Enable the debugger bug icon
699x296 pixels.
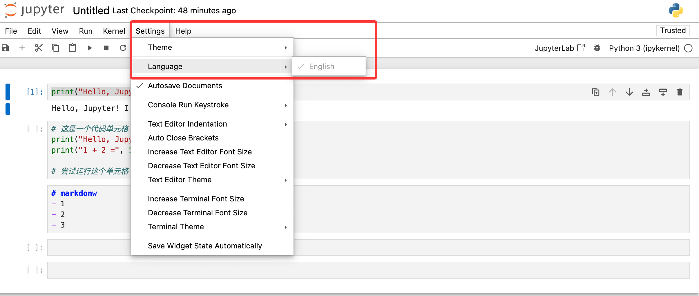[x=597, y=48]
